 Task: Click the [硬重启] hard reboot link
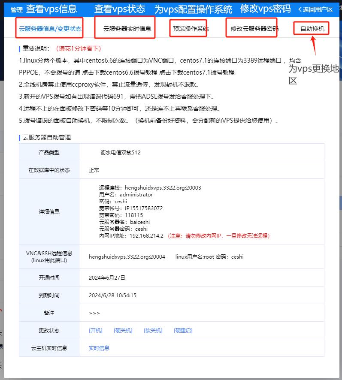[x=183, y=331]
